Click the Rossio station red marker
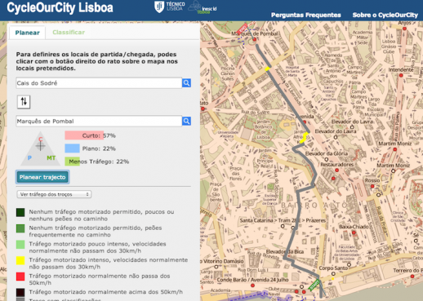The width and height of the screenshot is (423, 301). 372,186
